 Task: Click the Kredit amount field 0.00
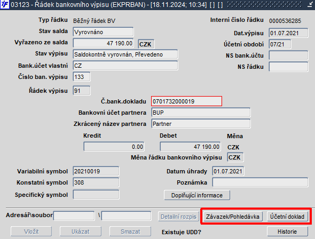point(114,147)
